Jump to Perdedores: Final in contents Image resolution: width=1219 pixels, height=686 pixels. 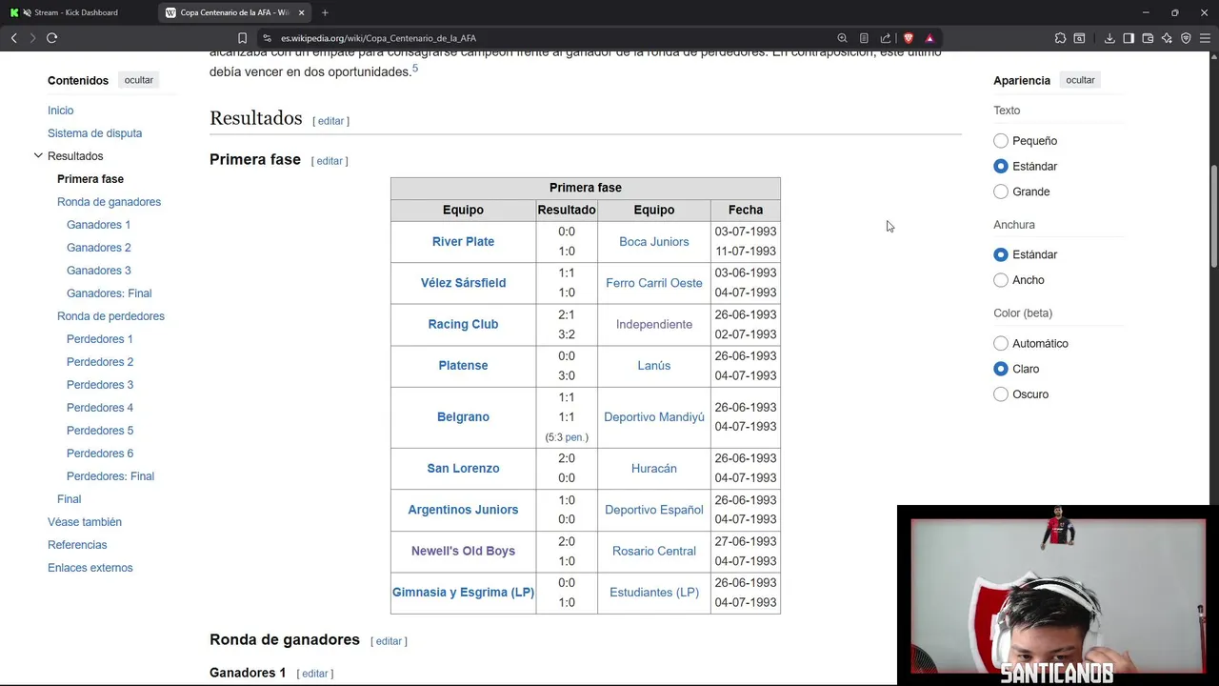tap(110, 476)
